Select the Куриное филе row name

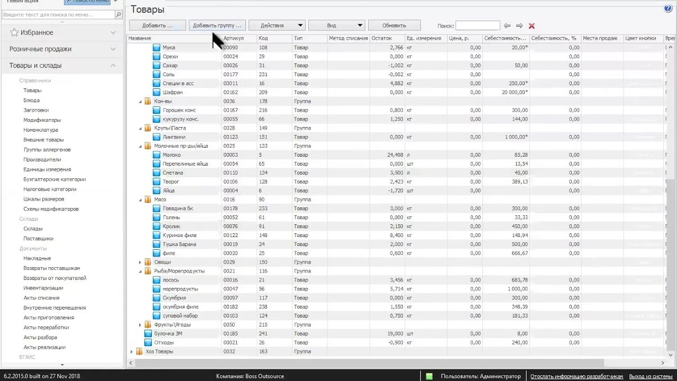(180, 235)
